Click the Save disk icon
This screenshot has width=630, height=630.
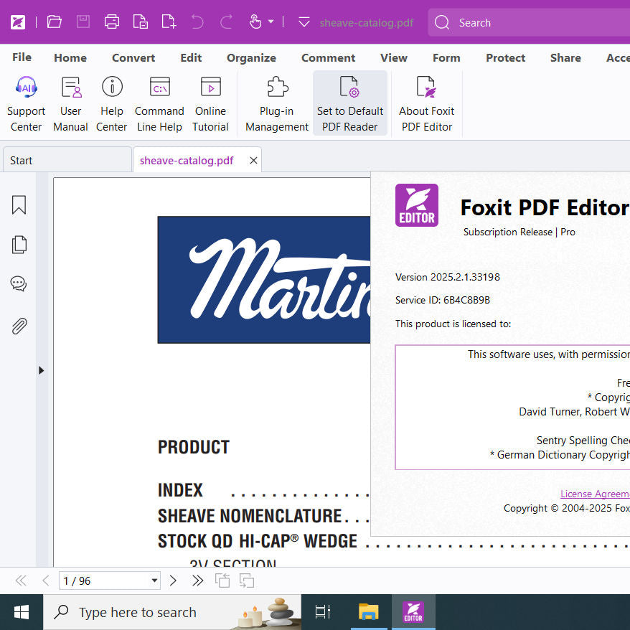point(83,22)
